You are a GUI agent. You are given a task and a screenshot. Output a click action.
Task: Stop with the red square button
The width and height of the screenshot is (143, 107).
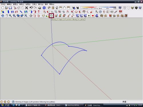[x=93, y=16]
